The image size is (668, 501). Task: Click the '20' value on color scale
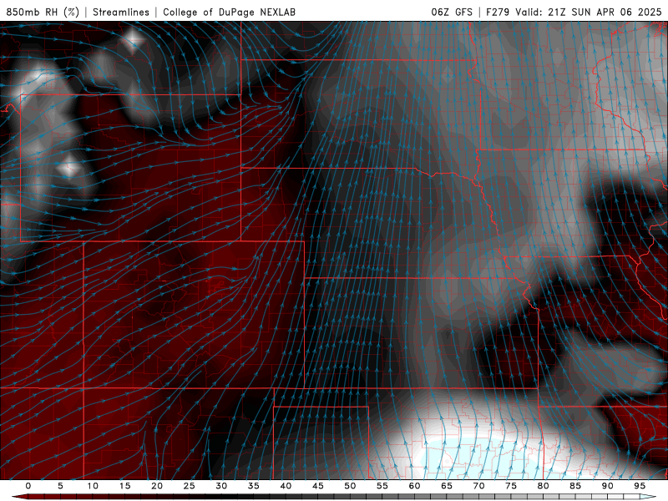[x=157, y=486]
